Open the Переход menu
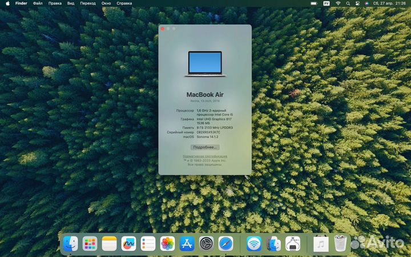The image size is (411, 257). pyautogui.click(x=88, y=3)
